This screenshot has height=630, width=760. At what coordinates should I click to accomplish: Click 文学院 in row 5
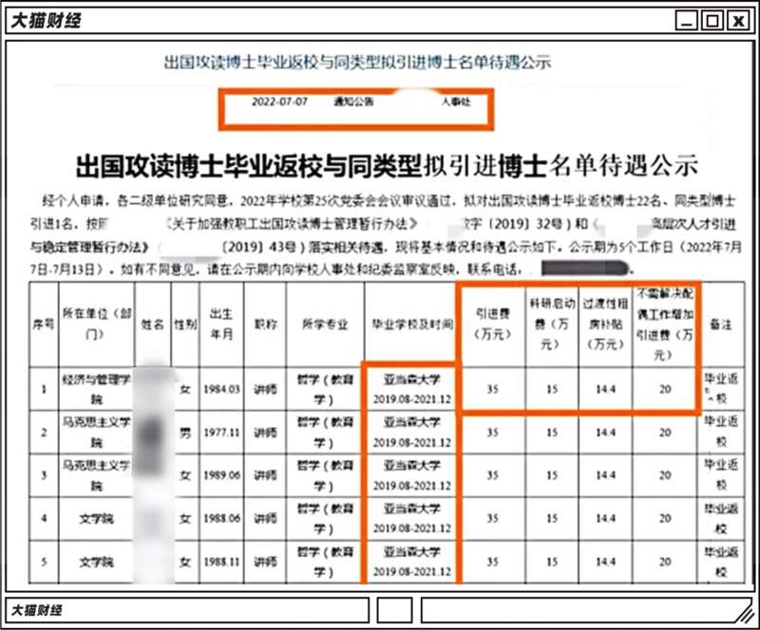point(97,562)
